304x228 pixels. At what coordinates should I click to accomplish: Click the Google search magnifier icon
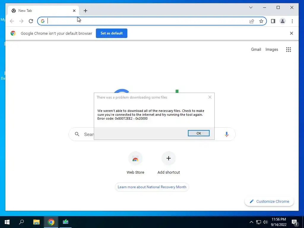[x=77, y=134]
